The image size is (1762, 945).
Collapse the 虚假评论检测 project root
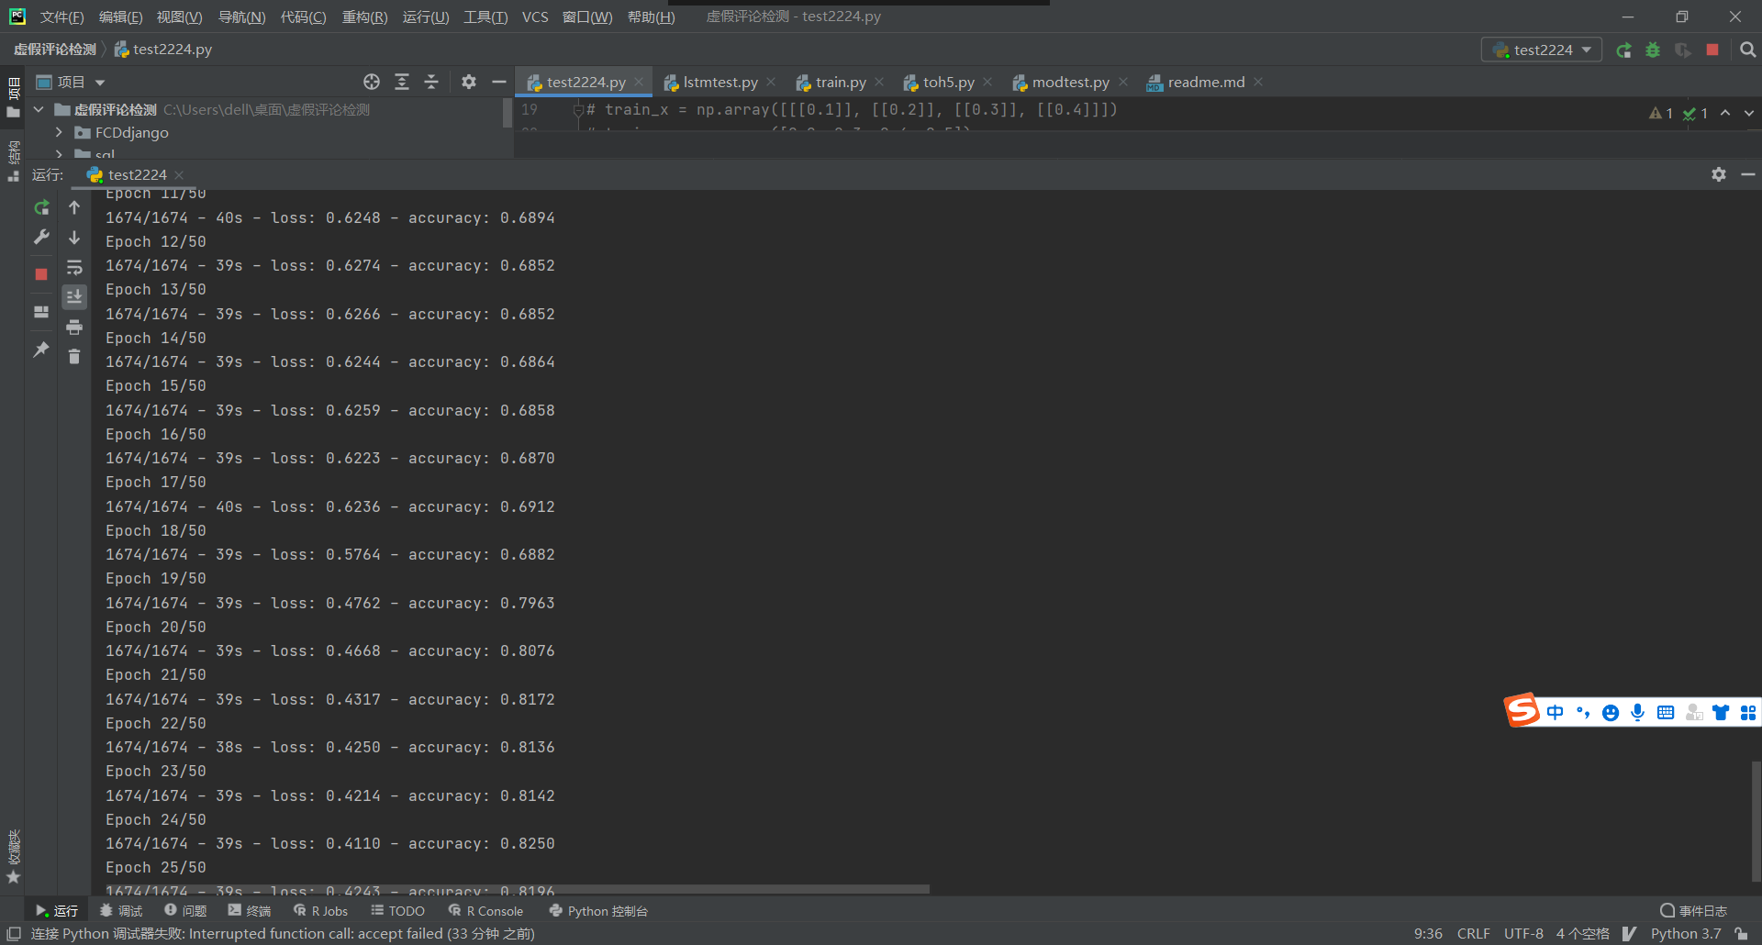point(39,109)
